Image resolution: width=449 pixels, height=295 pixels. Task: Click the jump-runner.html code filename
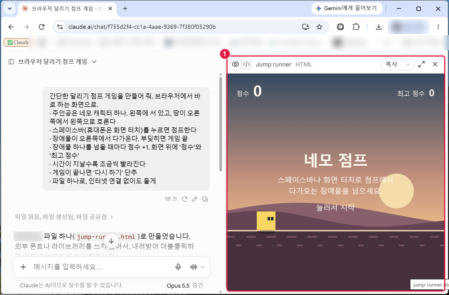(x=106, y=237)
